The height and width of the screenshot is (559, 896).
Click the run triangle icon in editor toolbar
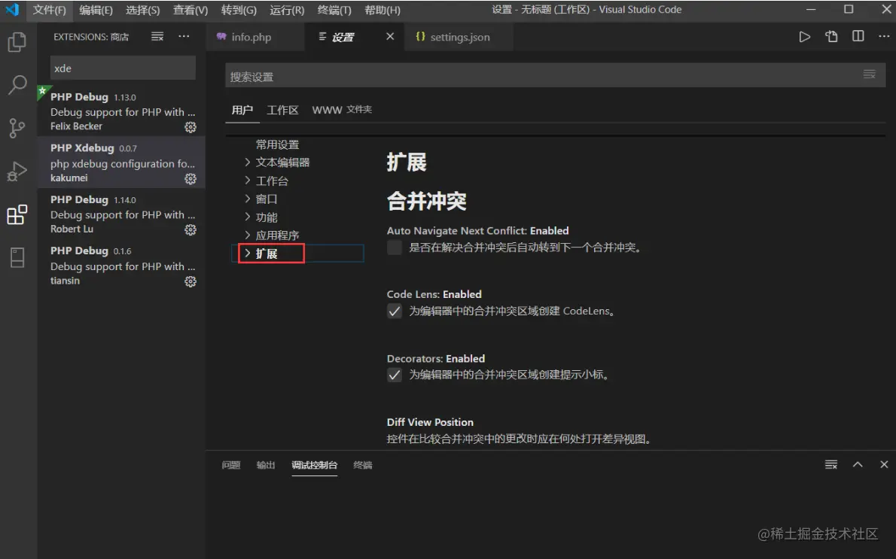805,37
